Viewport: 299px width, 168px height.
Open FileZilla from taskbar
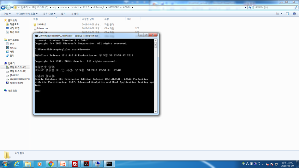pyautogui.click(x=75, y=164)
